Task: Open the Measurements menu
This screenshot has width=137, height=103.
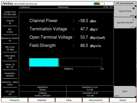Action: (x=96, y=100)
